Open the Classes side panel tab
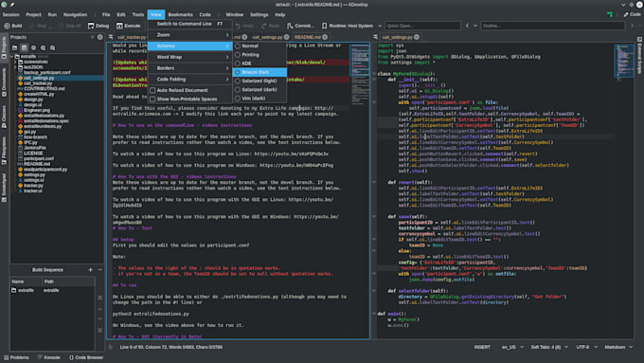This screenshot has height=363, width=644. tap(4, 116)
